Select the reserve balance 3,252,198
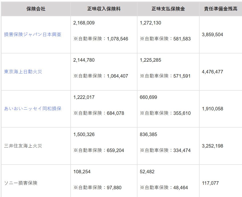Screen dimensions: 242x197 (x=213, y=146)
